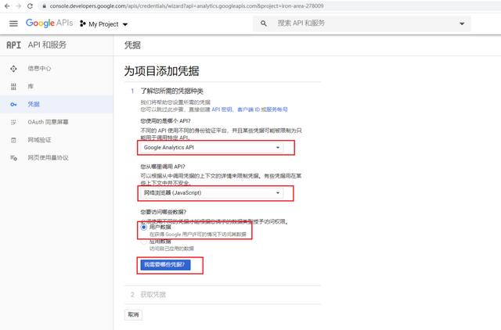The image size is (501, 330).
Task: Click the 服务帐号 link
Action: click(x=277, y=109)
